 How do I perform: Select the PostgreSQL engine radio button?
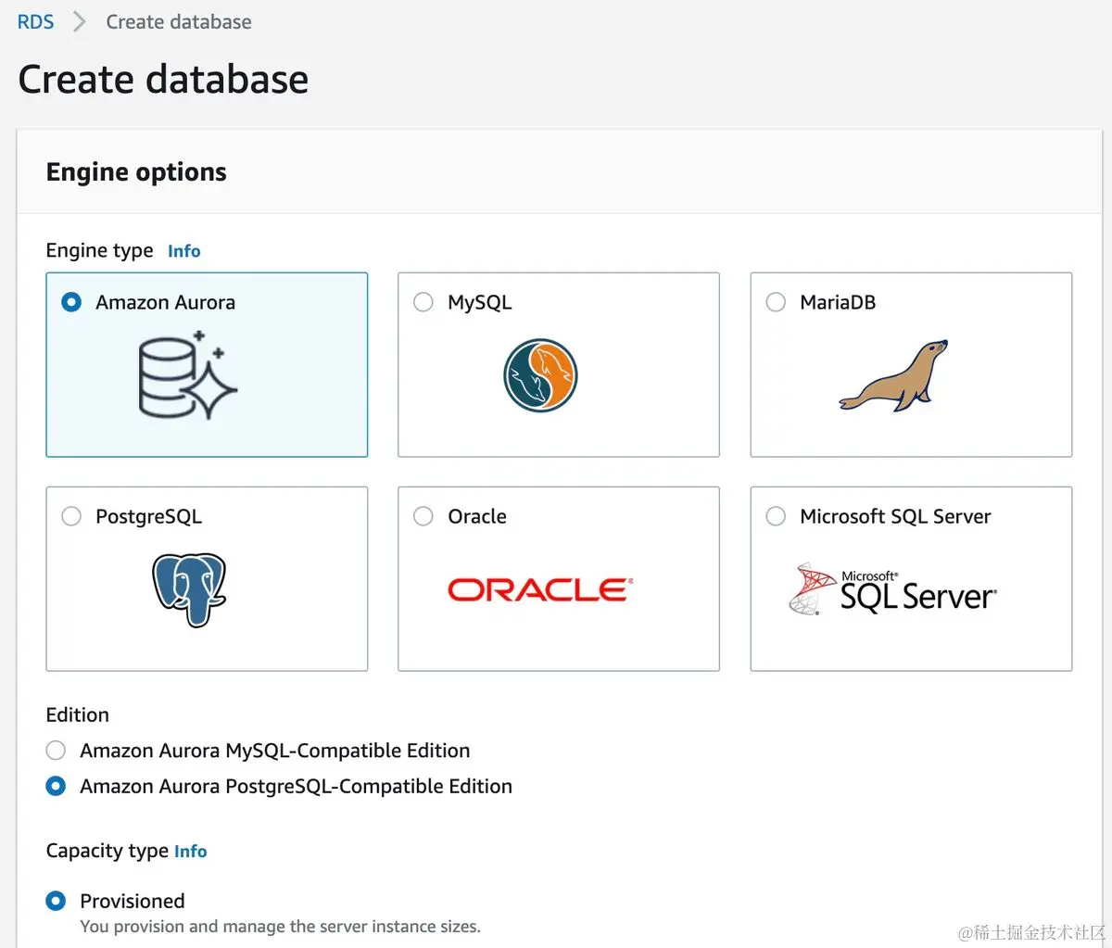coord(71,516)
